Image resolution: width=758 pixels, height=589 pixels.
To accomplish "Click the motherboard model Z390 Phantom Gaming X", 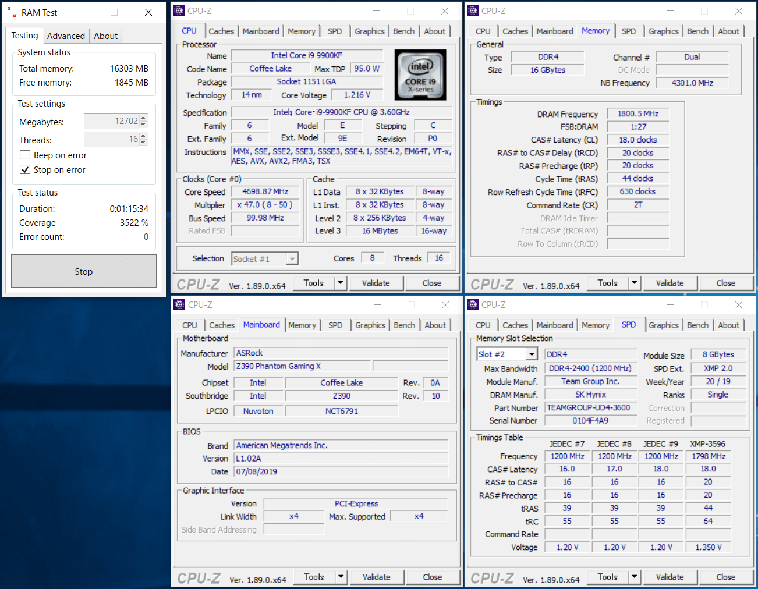I will click(x=302, y=366).
